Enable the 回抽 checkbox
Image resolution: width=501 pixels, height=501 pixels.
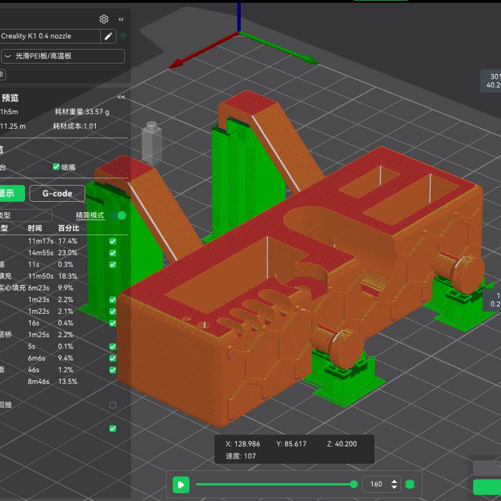click(x=113, y=405)
